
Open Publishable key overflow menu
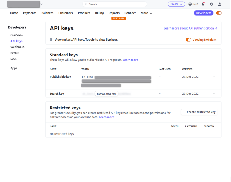[214, 77]
